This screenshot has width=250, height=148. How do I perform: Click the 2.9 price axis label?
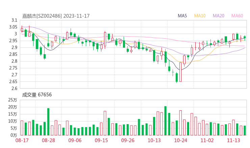click(14, 47)
